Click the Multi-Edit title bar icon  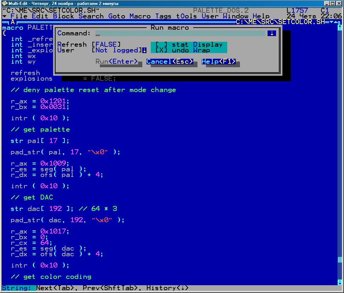point(4,3)
